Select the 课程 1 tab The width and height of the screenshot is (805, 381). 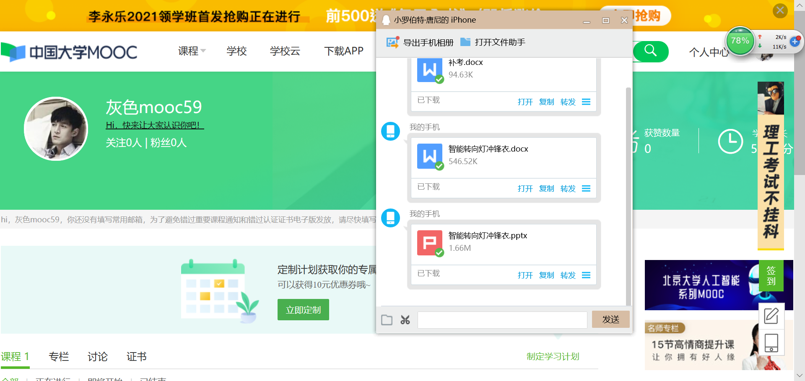(15, 357)
